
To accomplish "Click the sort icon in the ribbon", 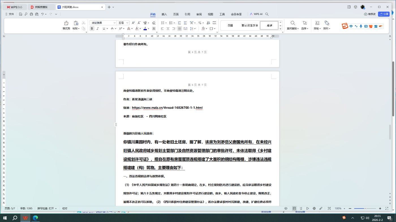I will click(x=208, y=23).
